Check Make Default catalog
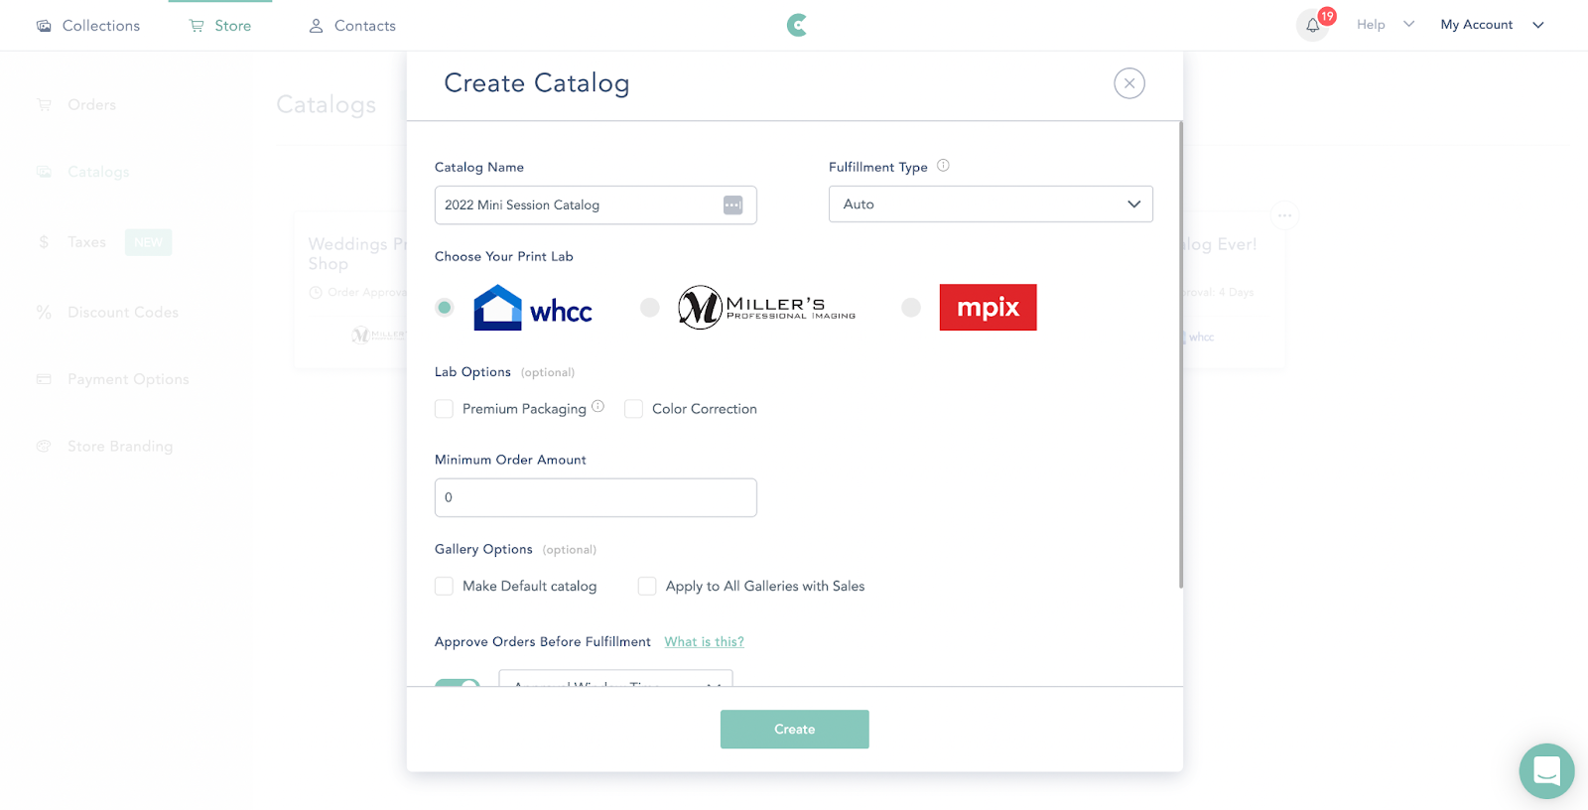This screenshot has height=810, width=1588. click(444, 587)
